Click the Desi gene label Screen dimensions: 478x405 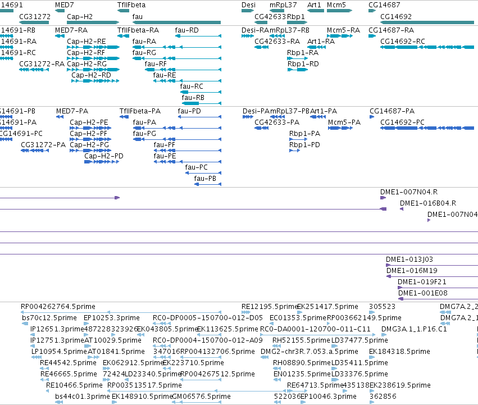(x=248, y=5)
